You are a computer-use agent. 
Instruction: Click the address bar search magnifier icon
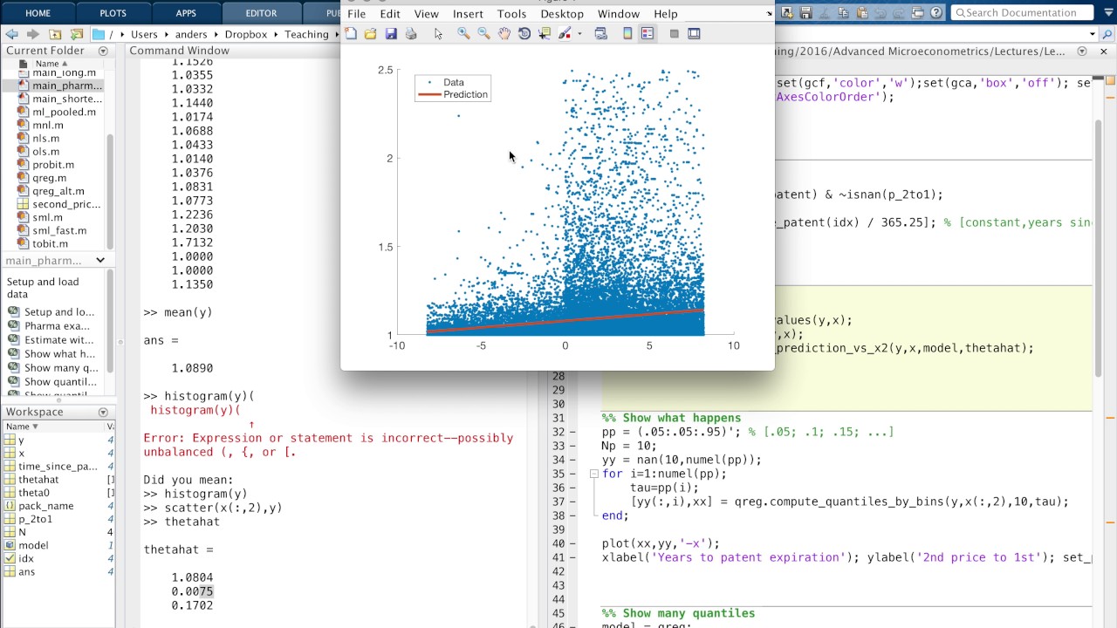point(1108,34)
